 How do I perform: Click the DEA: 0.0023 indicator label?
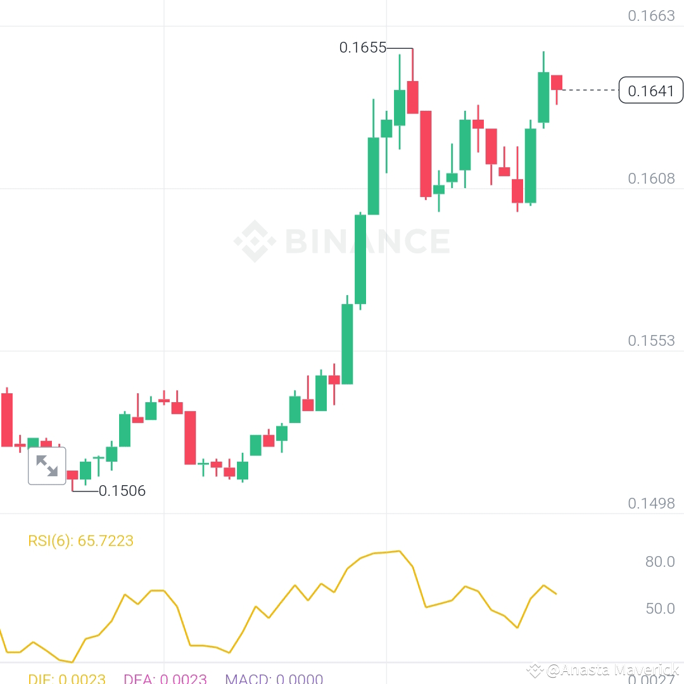[x=166, y=678]
